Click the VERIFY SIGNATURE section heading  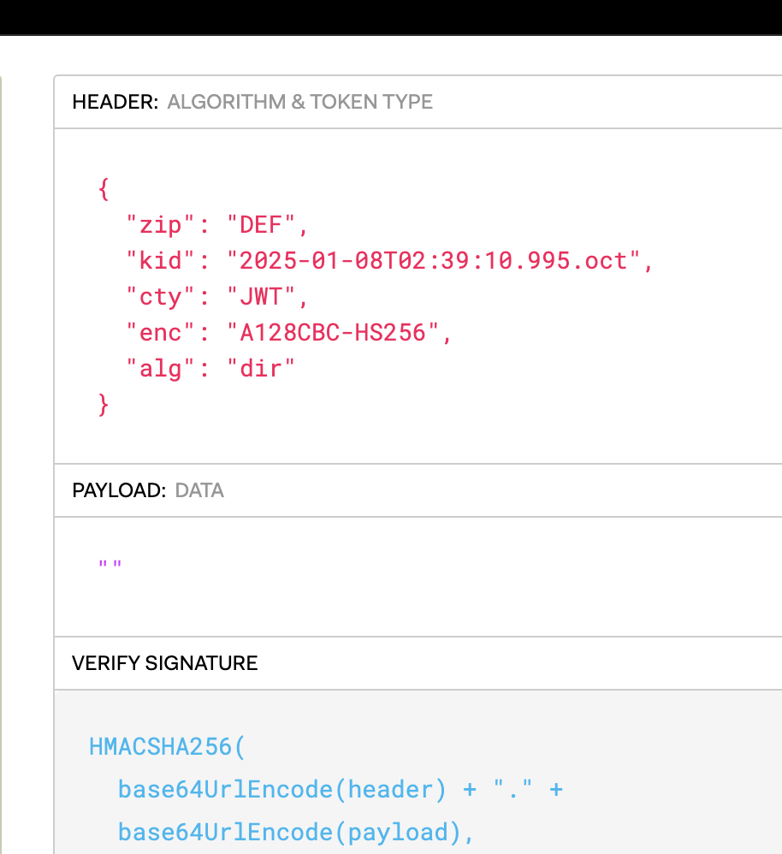click(164, 663)
